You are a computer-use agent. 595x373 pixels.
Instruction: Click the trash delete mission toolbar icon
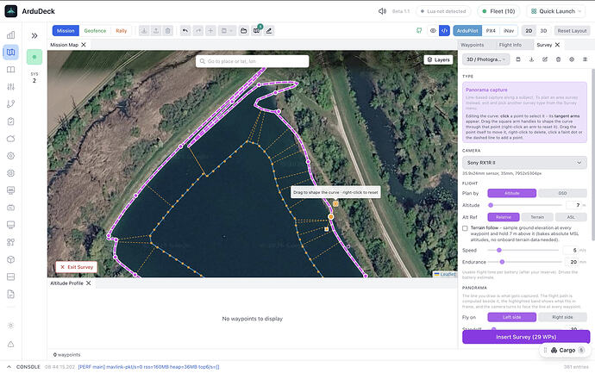168,31
